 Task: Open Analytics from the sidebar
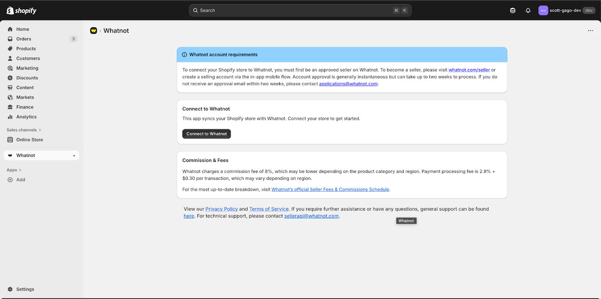[x=26, y=117]
